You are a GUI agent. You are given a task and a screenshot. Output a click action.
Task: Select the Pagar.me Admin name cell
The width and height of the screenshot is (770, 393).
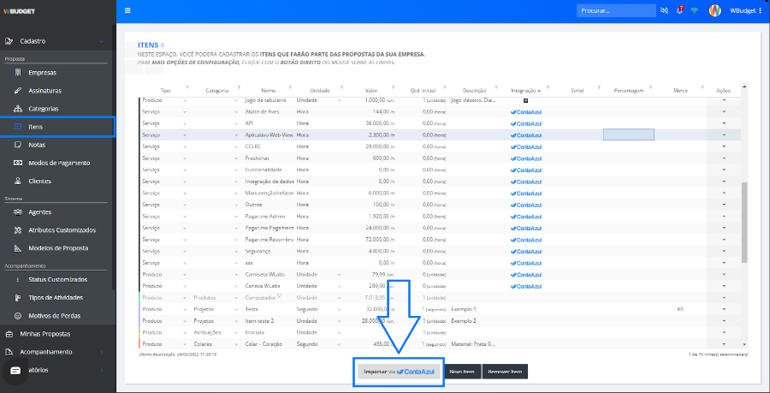point(269,216)
